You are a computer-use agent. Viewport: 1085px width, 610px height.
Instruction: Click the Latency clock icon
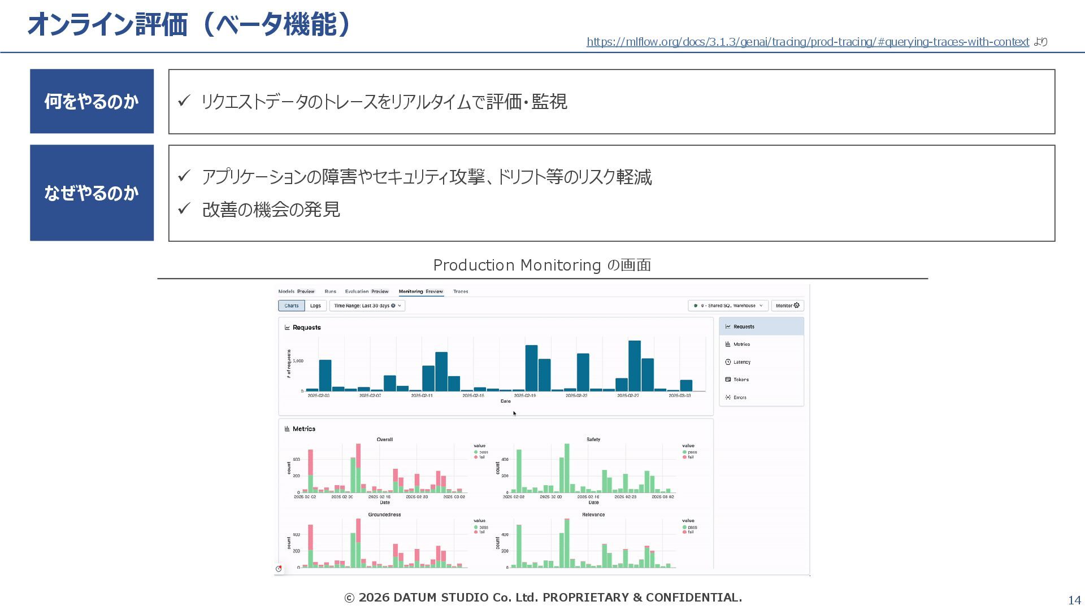pyautogui.click(x=728, y=362)
